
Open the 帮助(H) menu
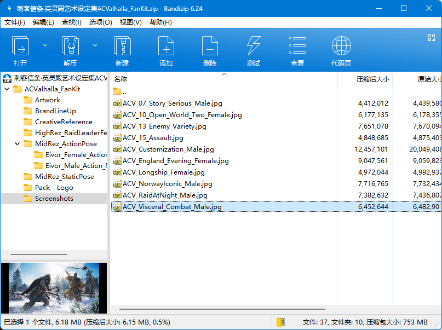(x=160, y=22)
